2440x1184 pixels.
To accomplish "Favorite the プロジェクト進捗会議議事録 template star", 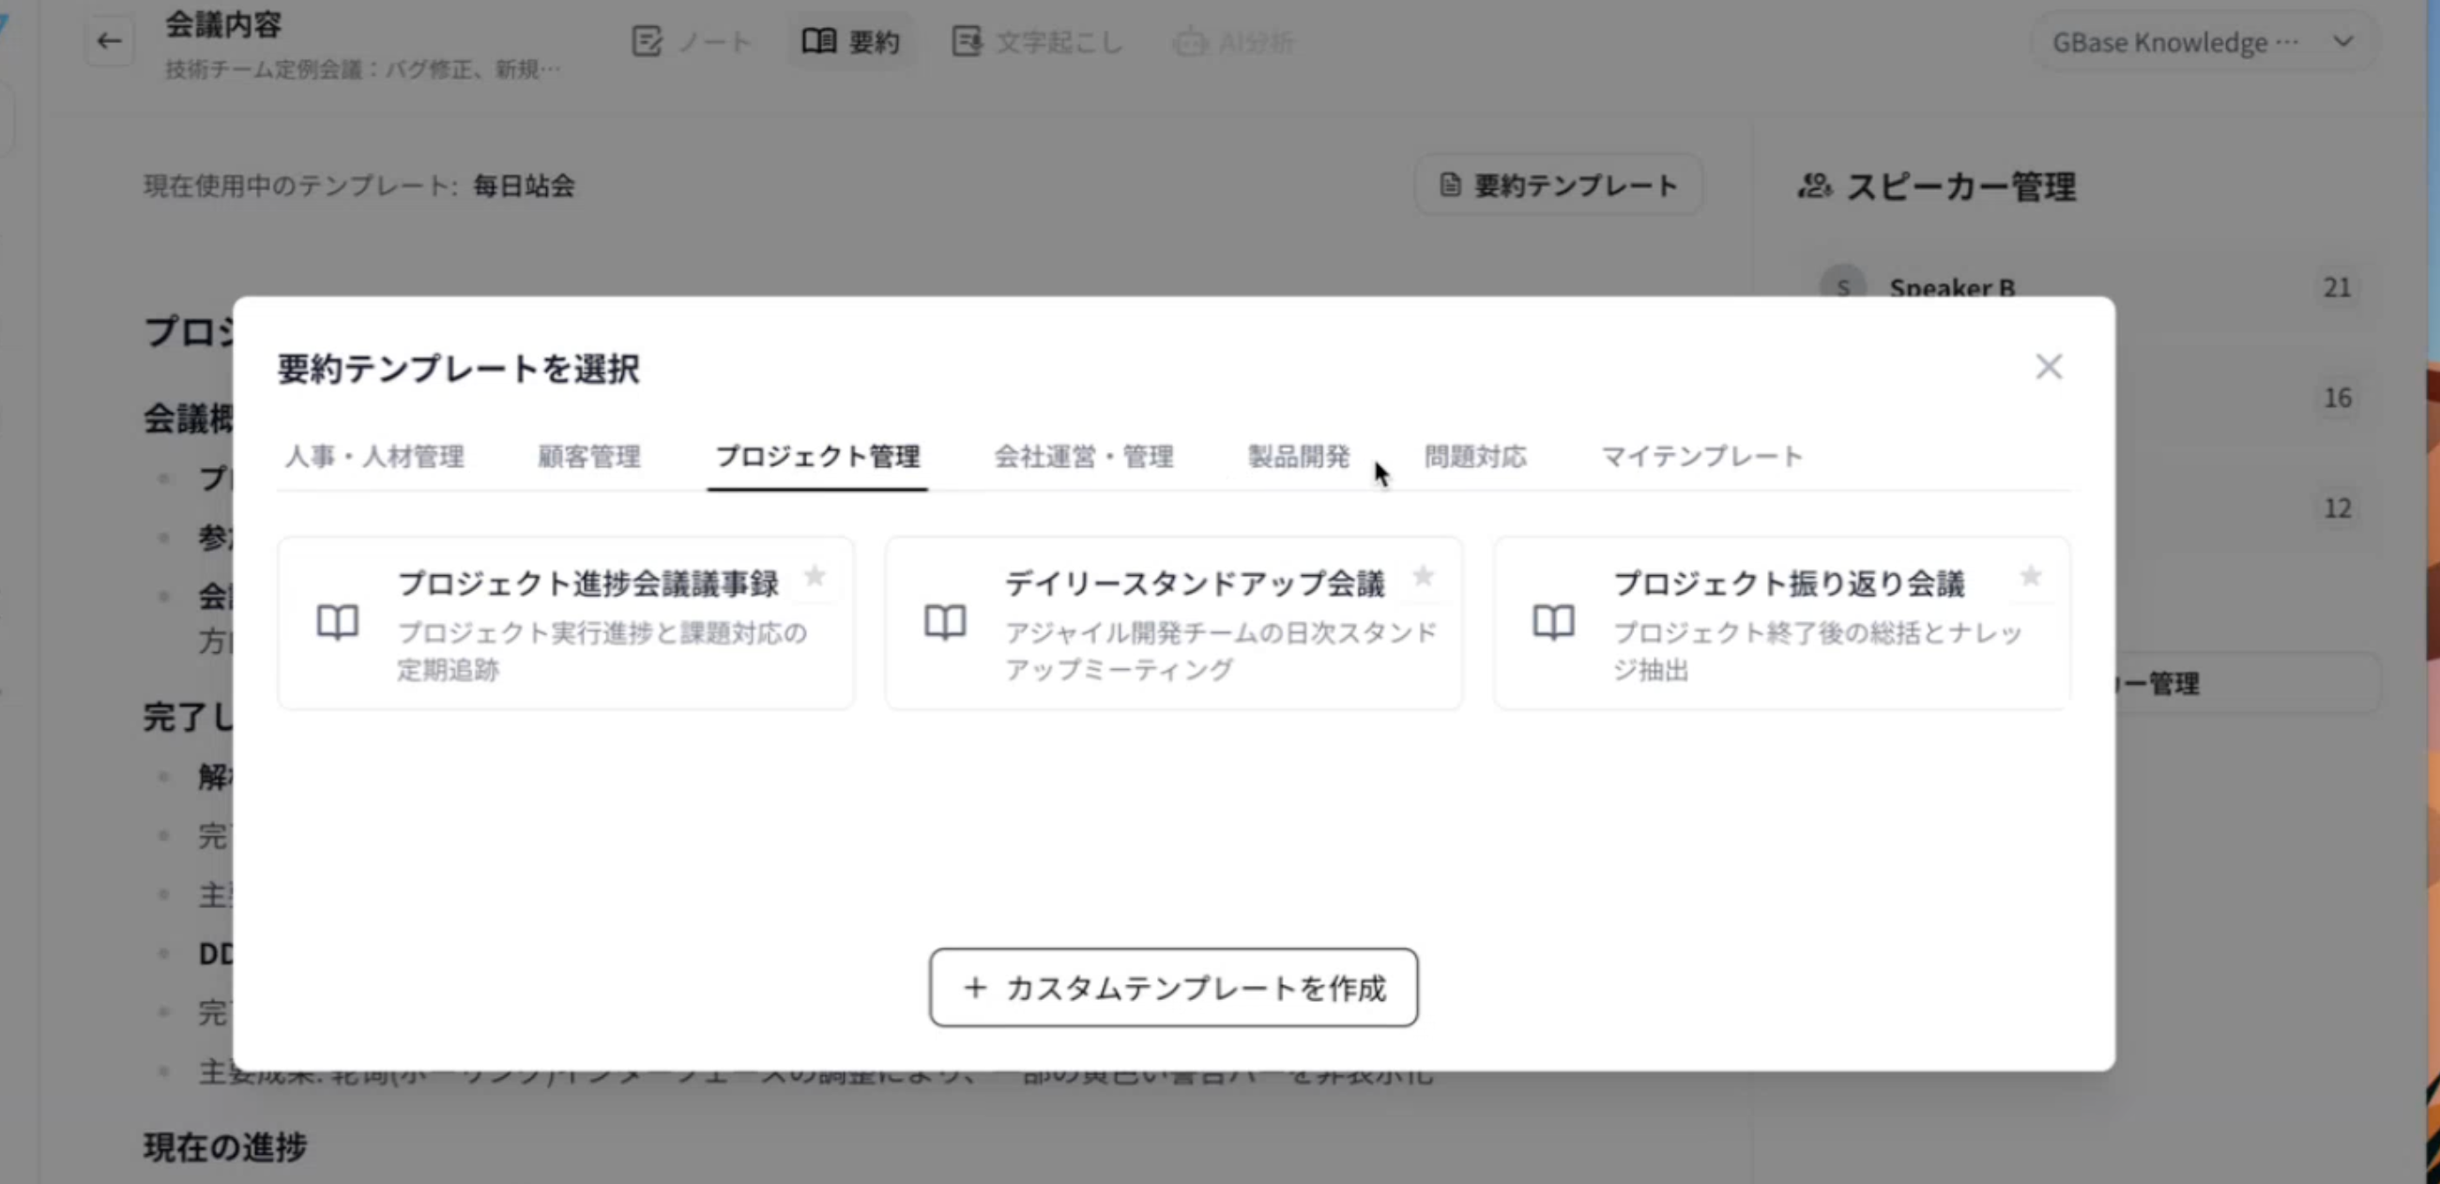I will coord(815,578).
